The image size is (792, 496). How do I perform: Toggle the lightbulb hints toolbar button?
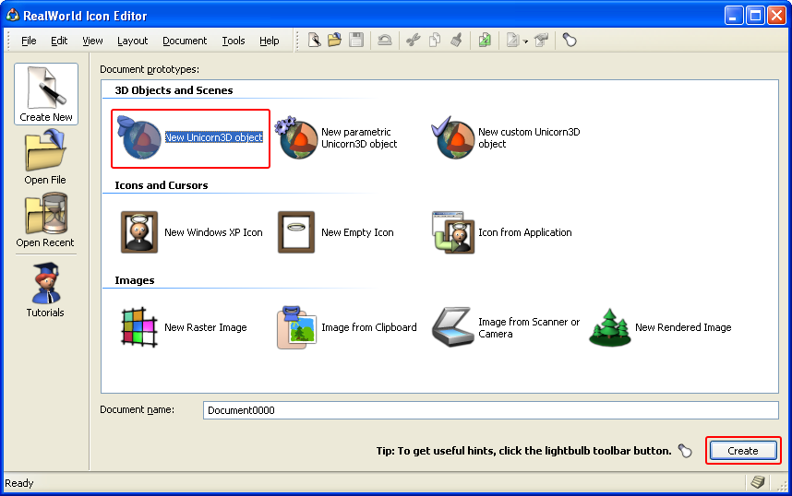coord(570,40)
